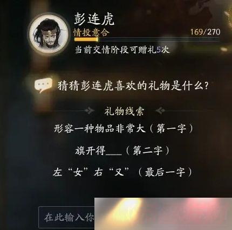Screen dimensions: 232x230
Task: Select the 彭连虎 name title
Action: click(x=94, y=19)
